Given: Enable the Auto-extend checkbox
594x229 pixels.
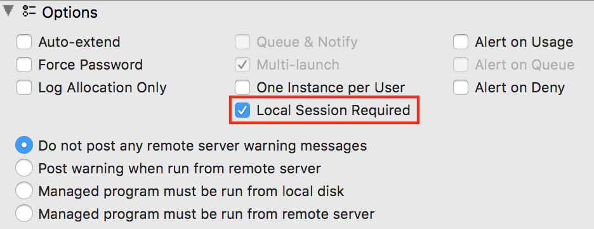Looking at the screenshot, I should [24, 42].
